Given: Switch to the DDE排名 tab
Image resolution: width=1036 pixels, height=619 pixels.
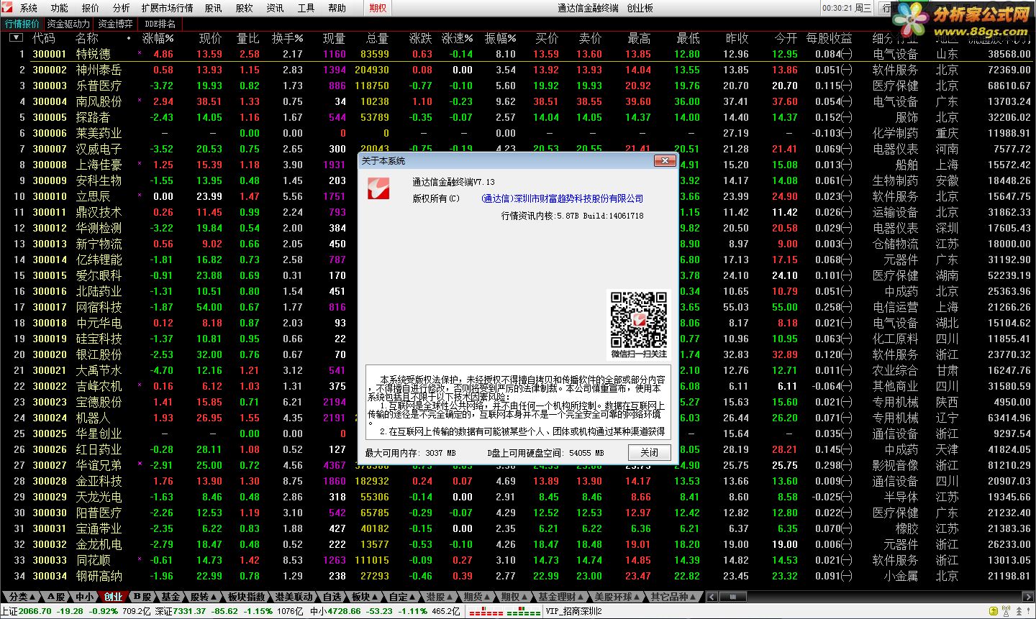Looking at the screenshot, I should pyautogui.click(x=160, y=24).
